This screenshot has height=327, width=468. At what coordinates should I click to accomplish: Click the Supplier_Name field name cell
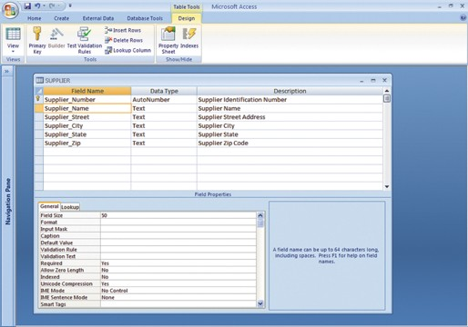coord(87,108)
